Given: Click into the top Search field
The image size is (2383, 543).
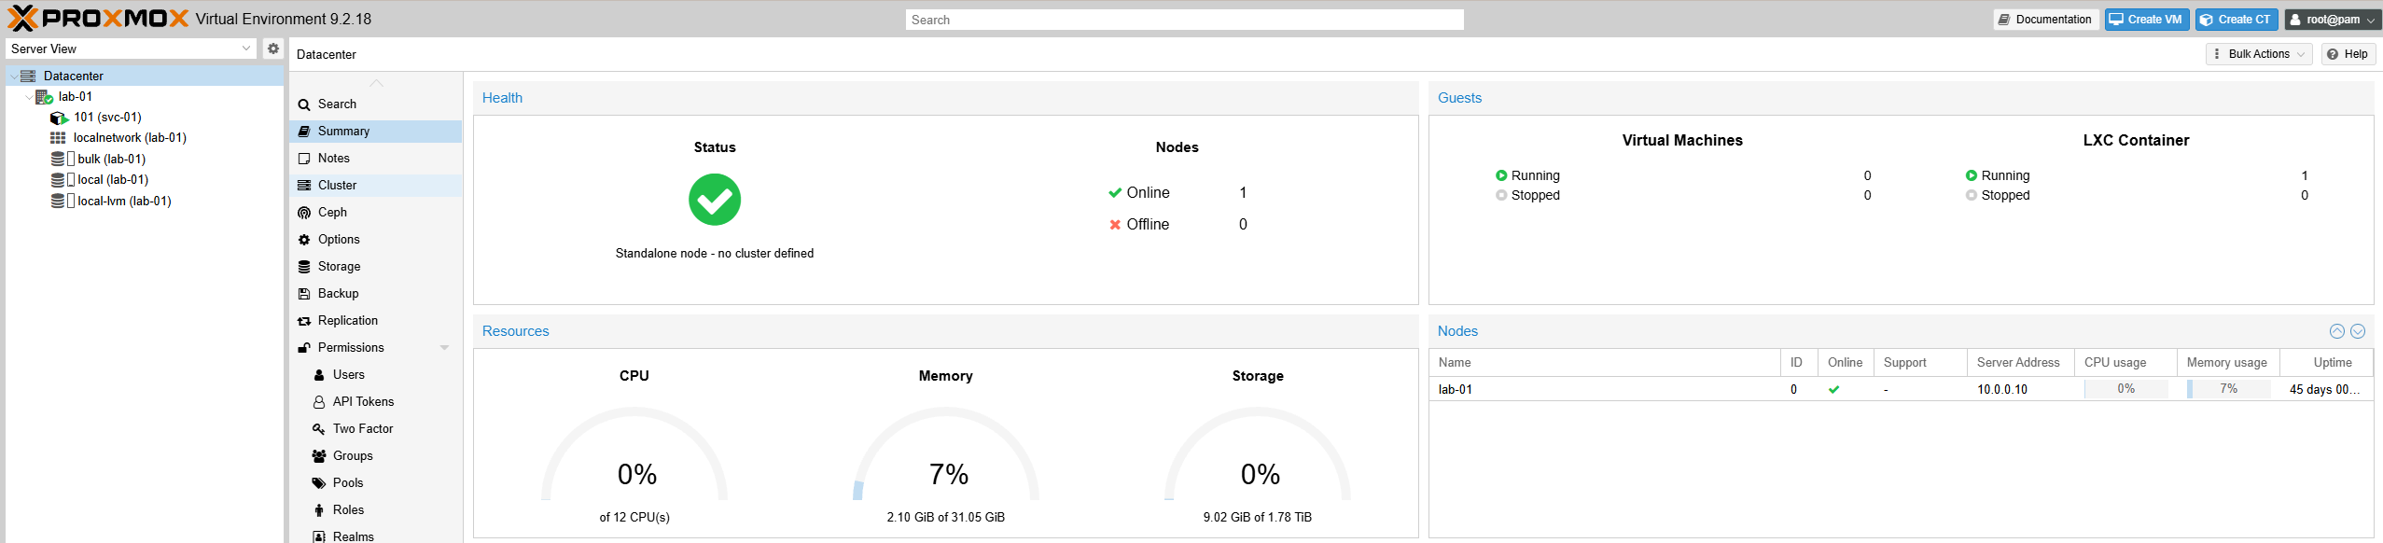Looking at the screenshot, I should 1184,20.
